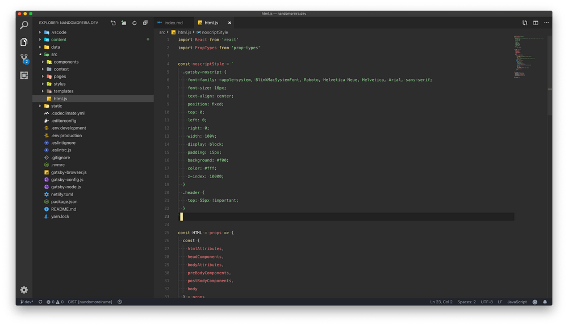This screenshot has width=568, height=326.
Task: Select the html.js editor tab
Action: [x=211, y=23]
